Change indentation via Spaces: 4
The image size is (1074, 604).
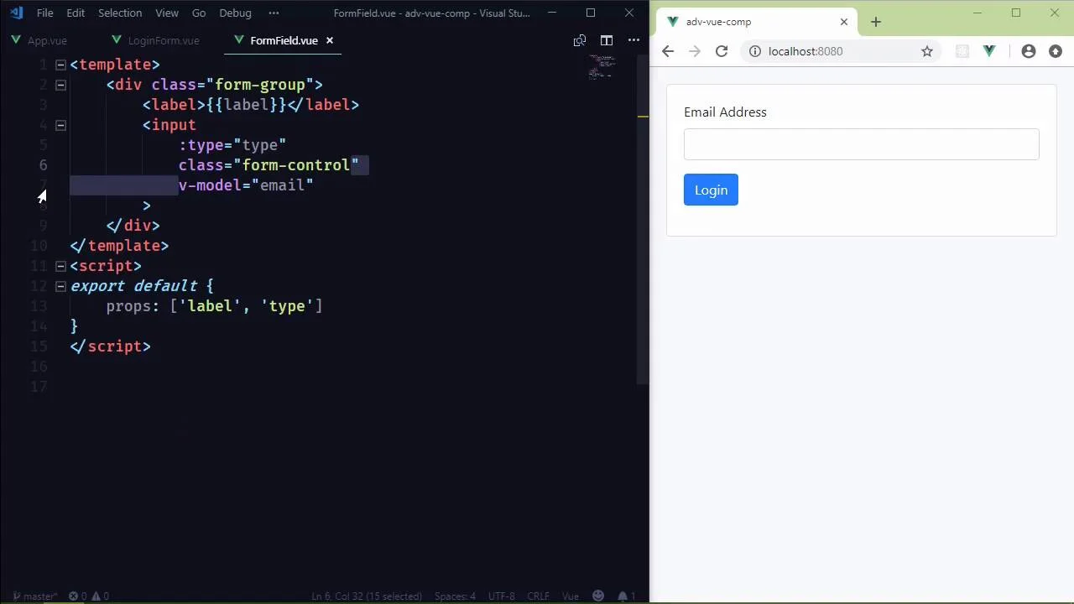pyautogui.click(x=455, y=596)
